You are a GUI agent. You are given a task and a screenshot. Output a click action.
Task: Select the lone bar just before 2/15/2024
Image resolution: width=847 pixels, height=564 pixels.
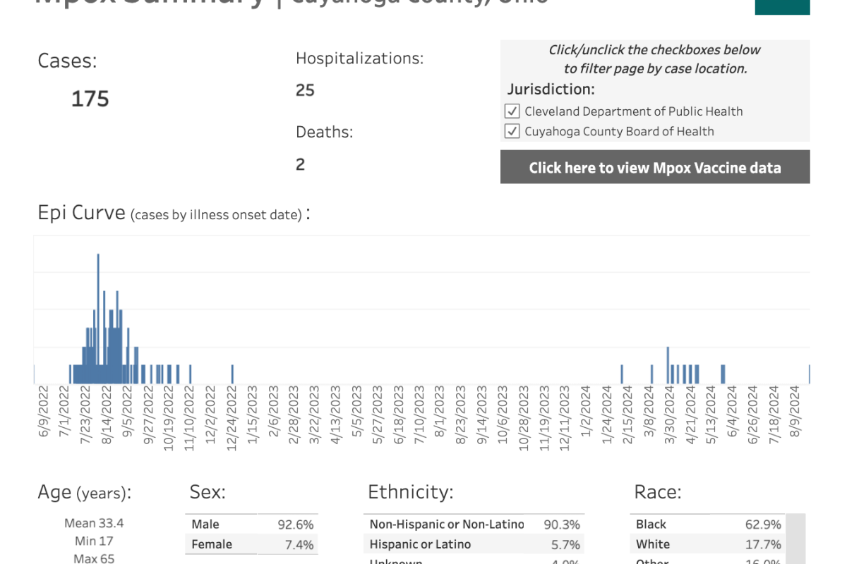coord(622,374)
